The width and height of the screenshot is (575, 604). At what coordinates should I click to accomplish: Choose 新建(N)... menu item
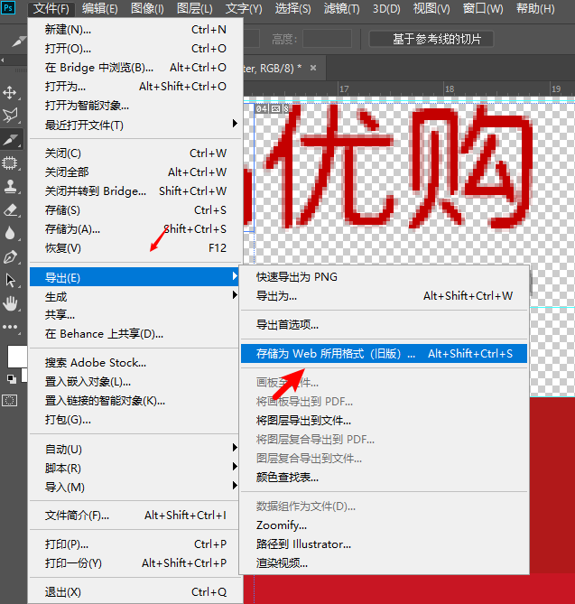tap(135, 30)
